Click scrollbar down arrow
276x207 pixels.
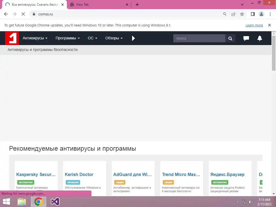coord(274,194)
